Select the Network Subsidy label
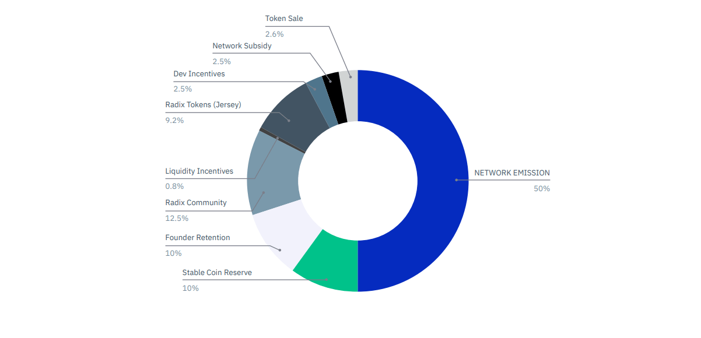 coord(241,45)
